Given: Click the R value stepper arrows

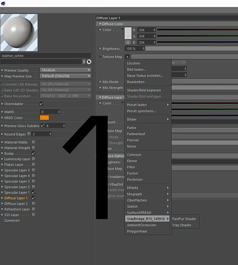Looking at the screenshot, I should pyautogui.click(x=154, y=30).
